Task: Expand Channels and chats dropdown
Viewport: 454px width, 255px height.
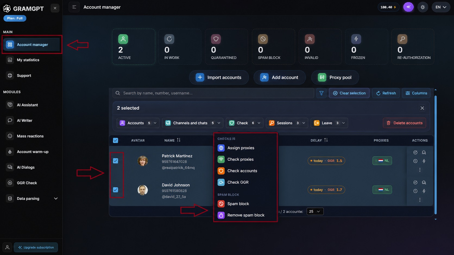Action: [193, 123]
